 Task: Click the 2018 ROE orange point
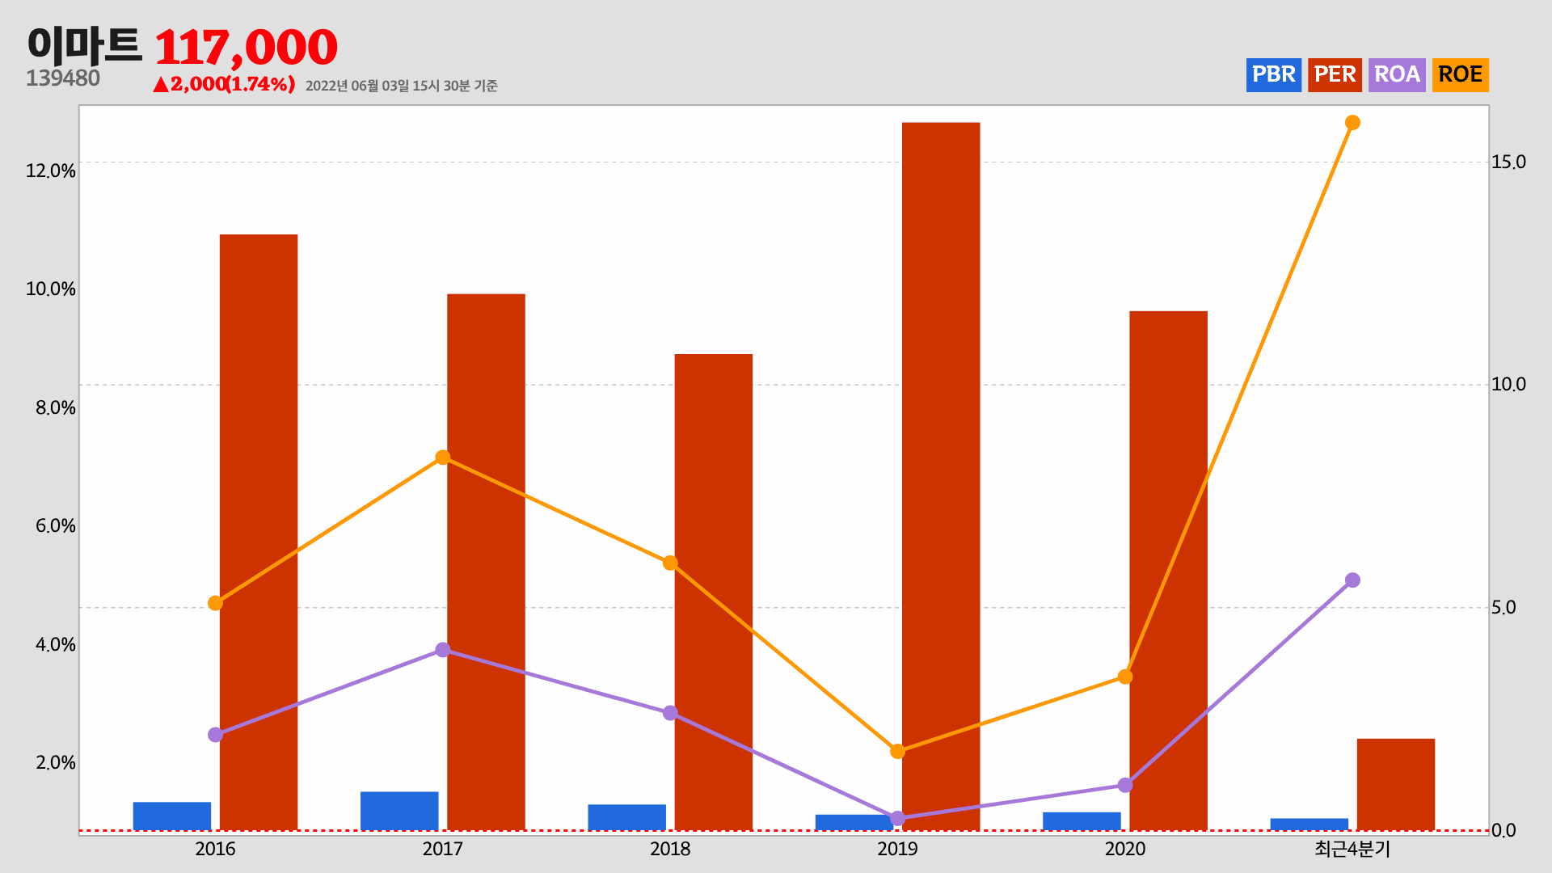click(x=670, y=563)
